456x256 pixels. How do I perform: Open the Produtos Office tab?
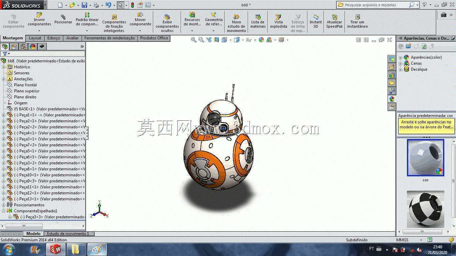[154, 38]
